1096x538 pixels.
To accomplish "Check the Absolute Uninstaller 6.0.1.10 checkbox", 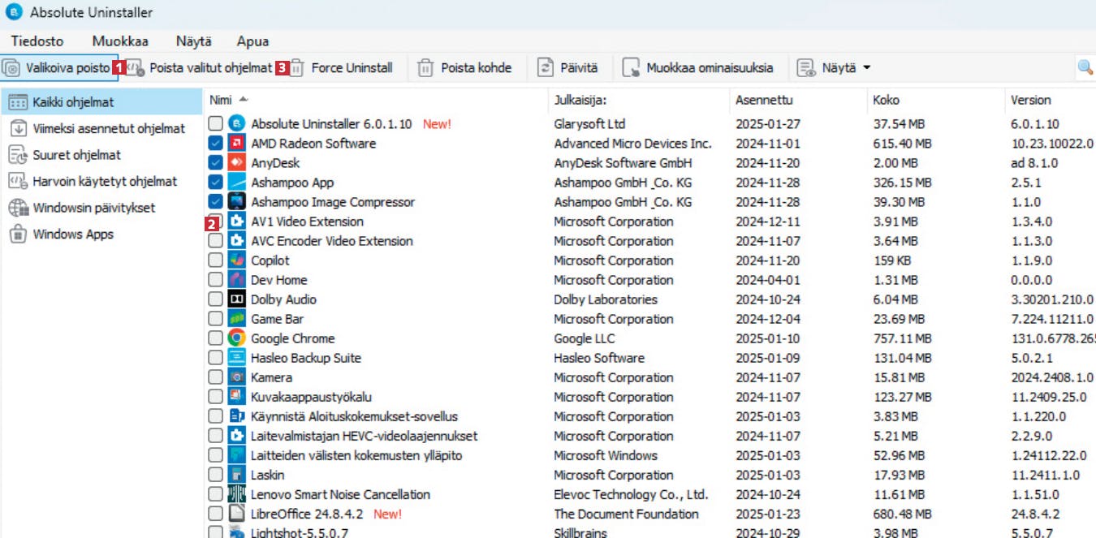I will [215, 124].
